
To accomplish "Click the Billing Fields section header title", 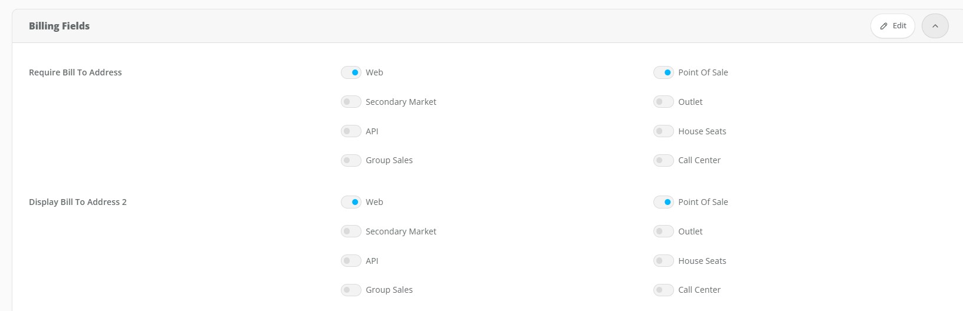I will coord(59,26).
